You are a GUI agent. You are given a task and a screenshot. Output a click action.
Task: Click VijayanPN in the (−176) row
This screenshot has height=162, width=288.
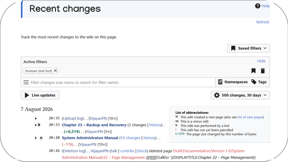pos(88,144)
